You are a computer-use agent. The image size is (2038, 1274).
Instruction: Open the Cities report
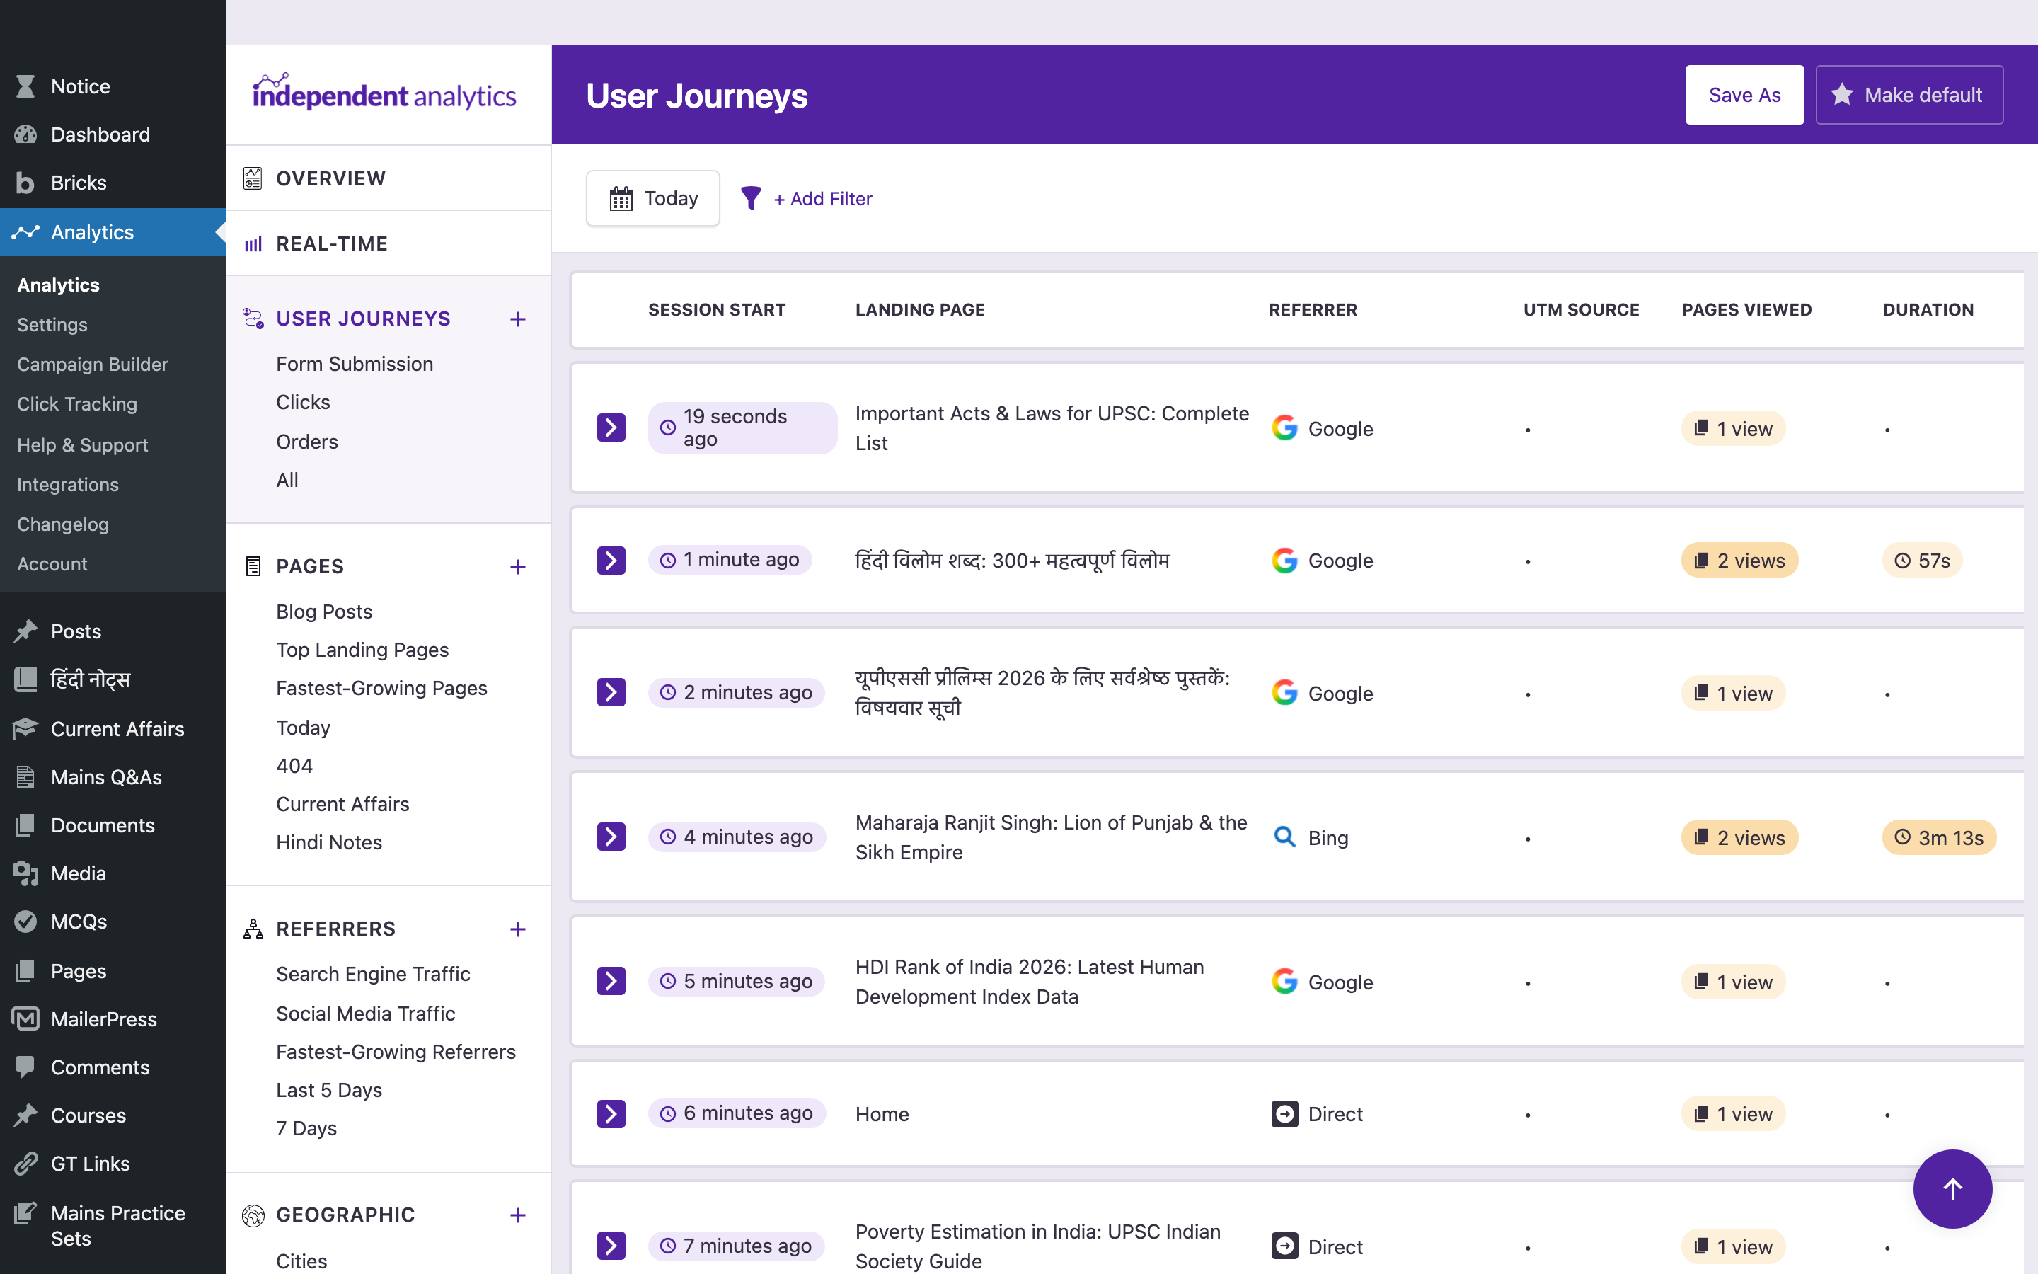pyautogui.click(x=301, y=1261)
